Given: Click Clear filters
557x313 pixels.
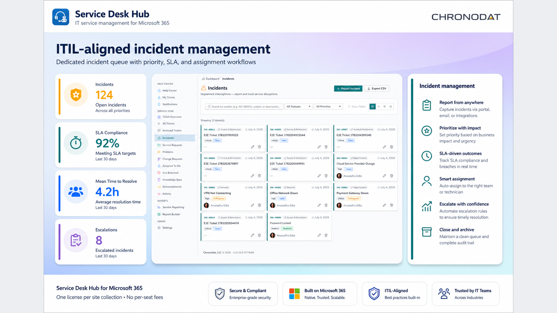Looking at the screenshot, I should [356, 106].
